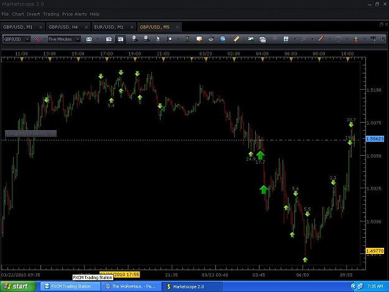Open the Trading menu
The height and width of the screenshot is (292, 389).
[51, 14]
